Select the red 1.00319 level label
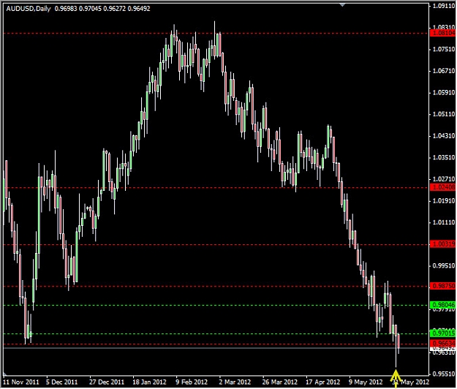This screenshot has height=389, width=457. tap(443, 244)
